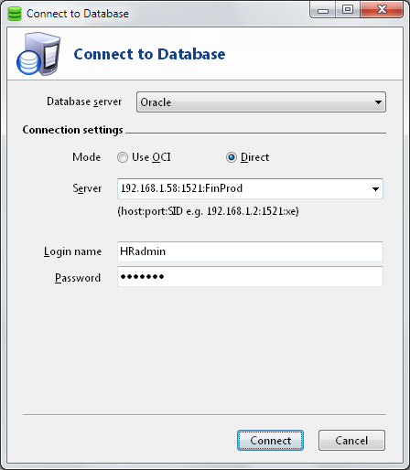The width and height of the screenshot is (410, 470).
Task: Expand the Server address dropdown arrow
Action: (x=375, y=189)
